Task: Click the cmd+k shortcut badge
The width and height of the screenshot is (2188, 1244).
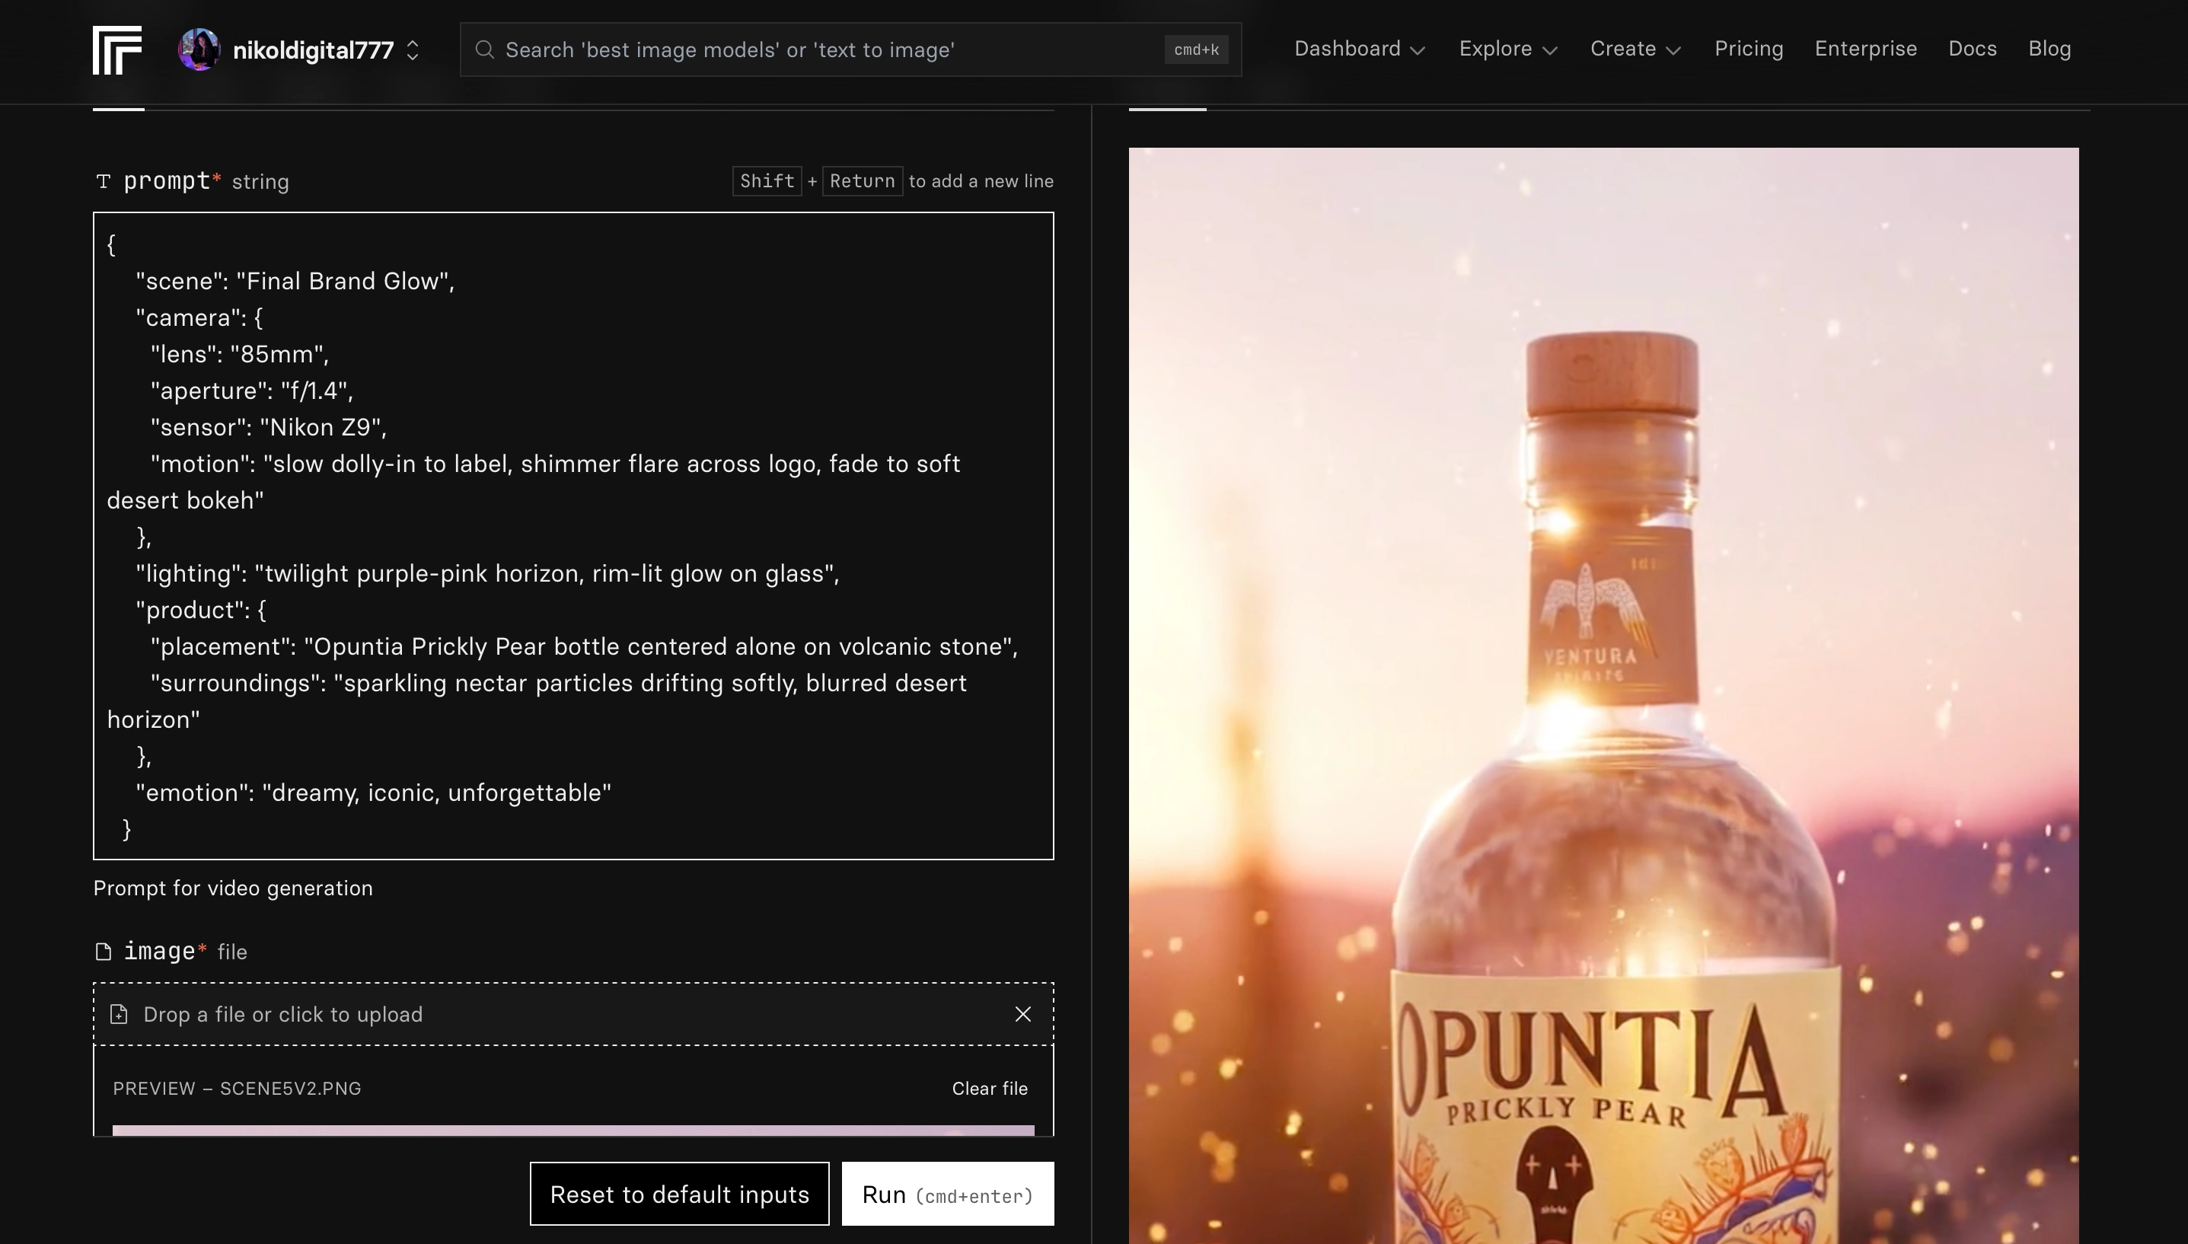Action: 1196,49
